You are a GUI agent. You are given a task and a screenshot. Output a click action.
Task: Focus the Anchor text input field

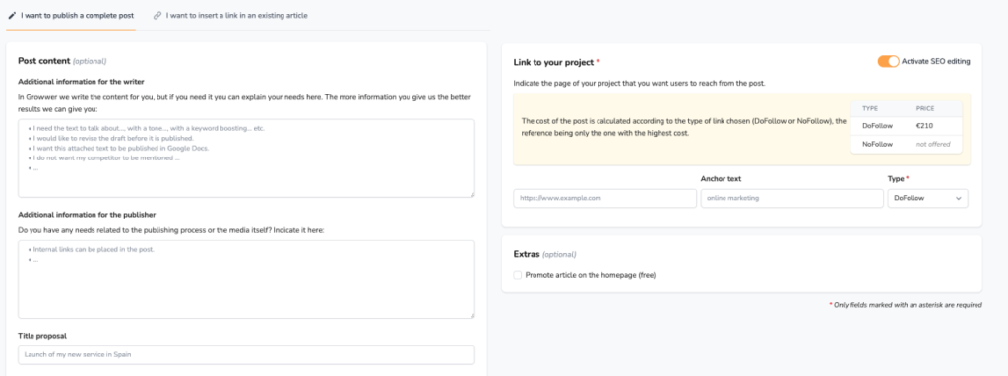(x=792, y=198)
